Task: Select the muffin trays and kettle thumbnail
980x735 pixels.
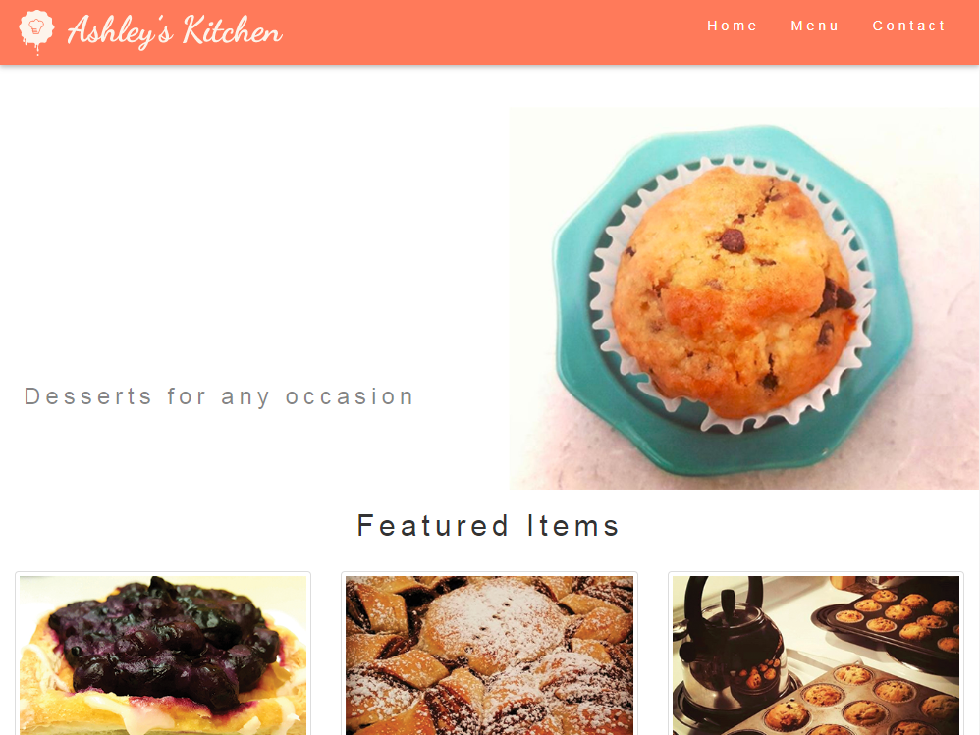Action: tap(816, 656)
